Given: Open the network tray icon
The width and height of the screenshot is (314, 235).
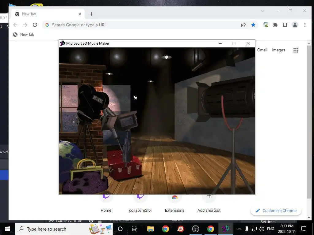Looking at the screenshot, I should pyautogui.click(x=254, y=229).
